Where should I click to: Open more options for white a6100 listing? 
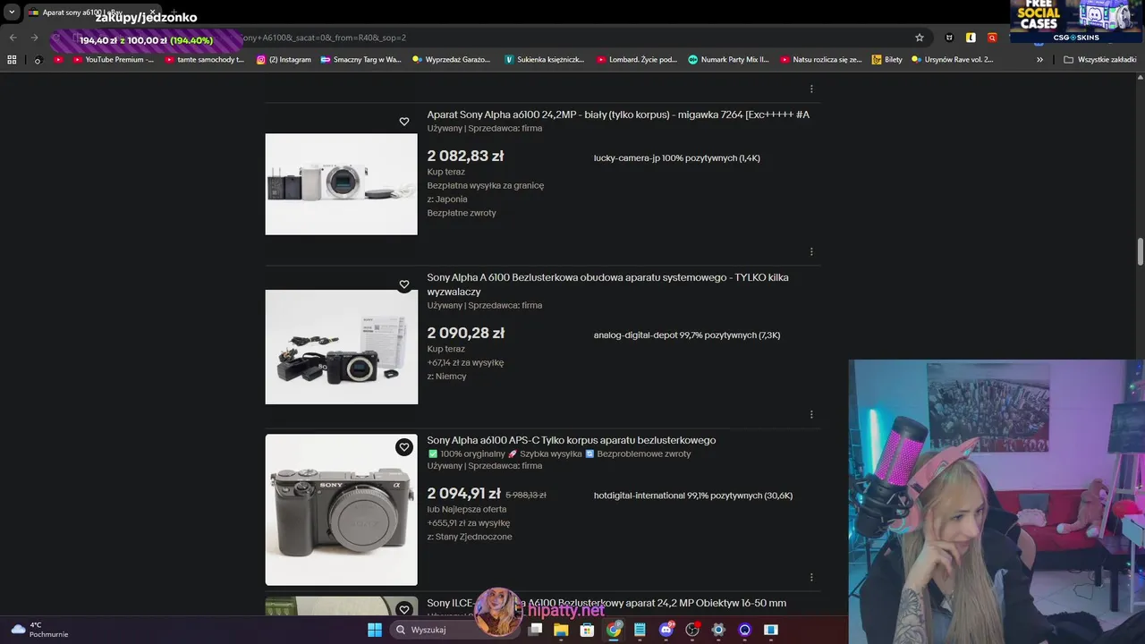point(811,251)
